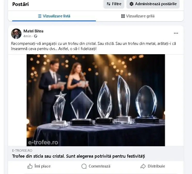Viewport: 192px width, 174px height.
Task: Open the crystal trophies post image
Action: click(96, 100)
